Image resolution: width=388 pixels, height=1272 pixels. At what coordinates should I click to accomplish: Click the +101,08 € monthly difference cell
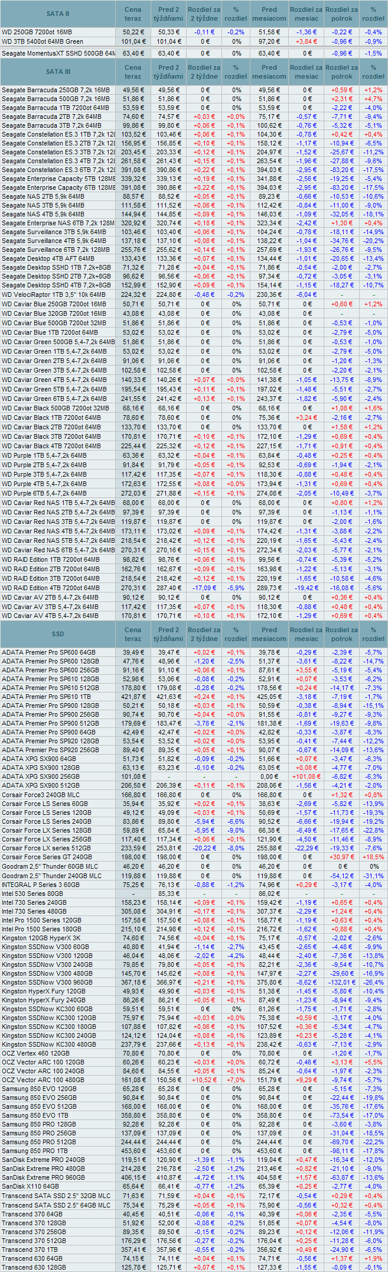pos(306,776)
